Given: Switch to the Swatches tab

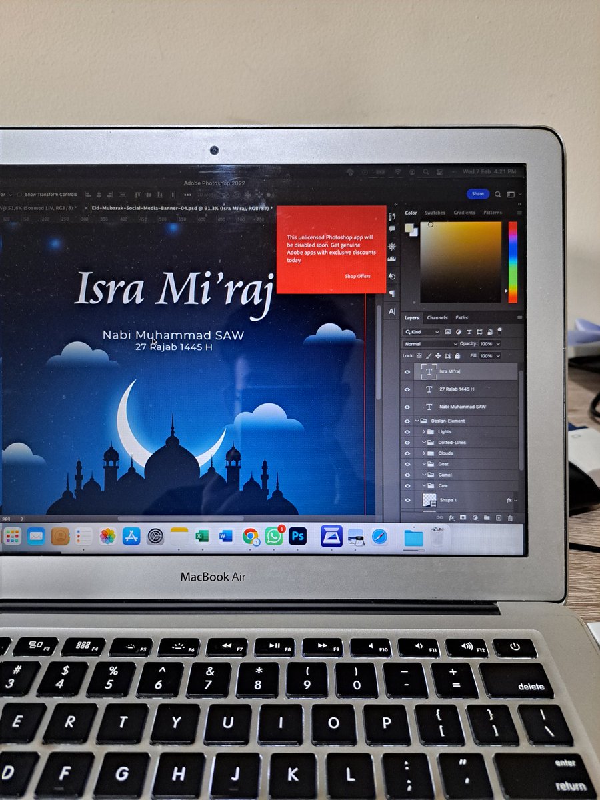Looking at the screenshot, I should (435, 213).
